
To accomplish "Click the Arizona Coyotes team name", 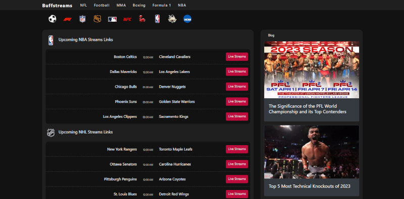I will pos(172,179).
